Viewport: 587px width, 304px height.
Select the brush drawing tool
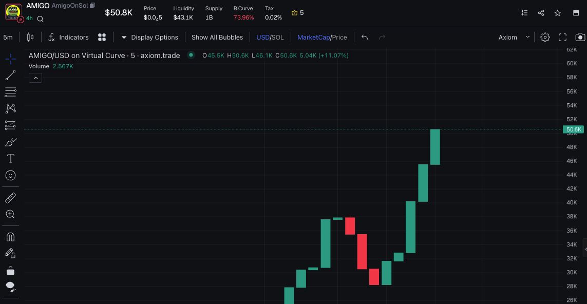click(10, 142)
